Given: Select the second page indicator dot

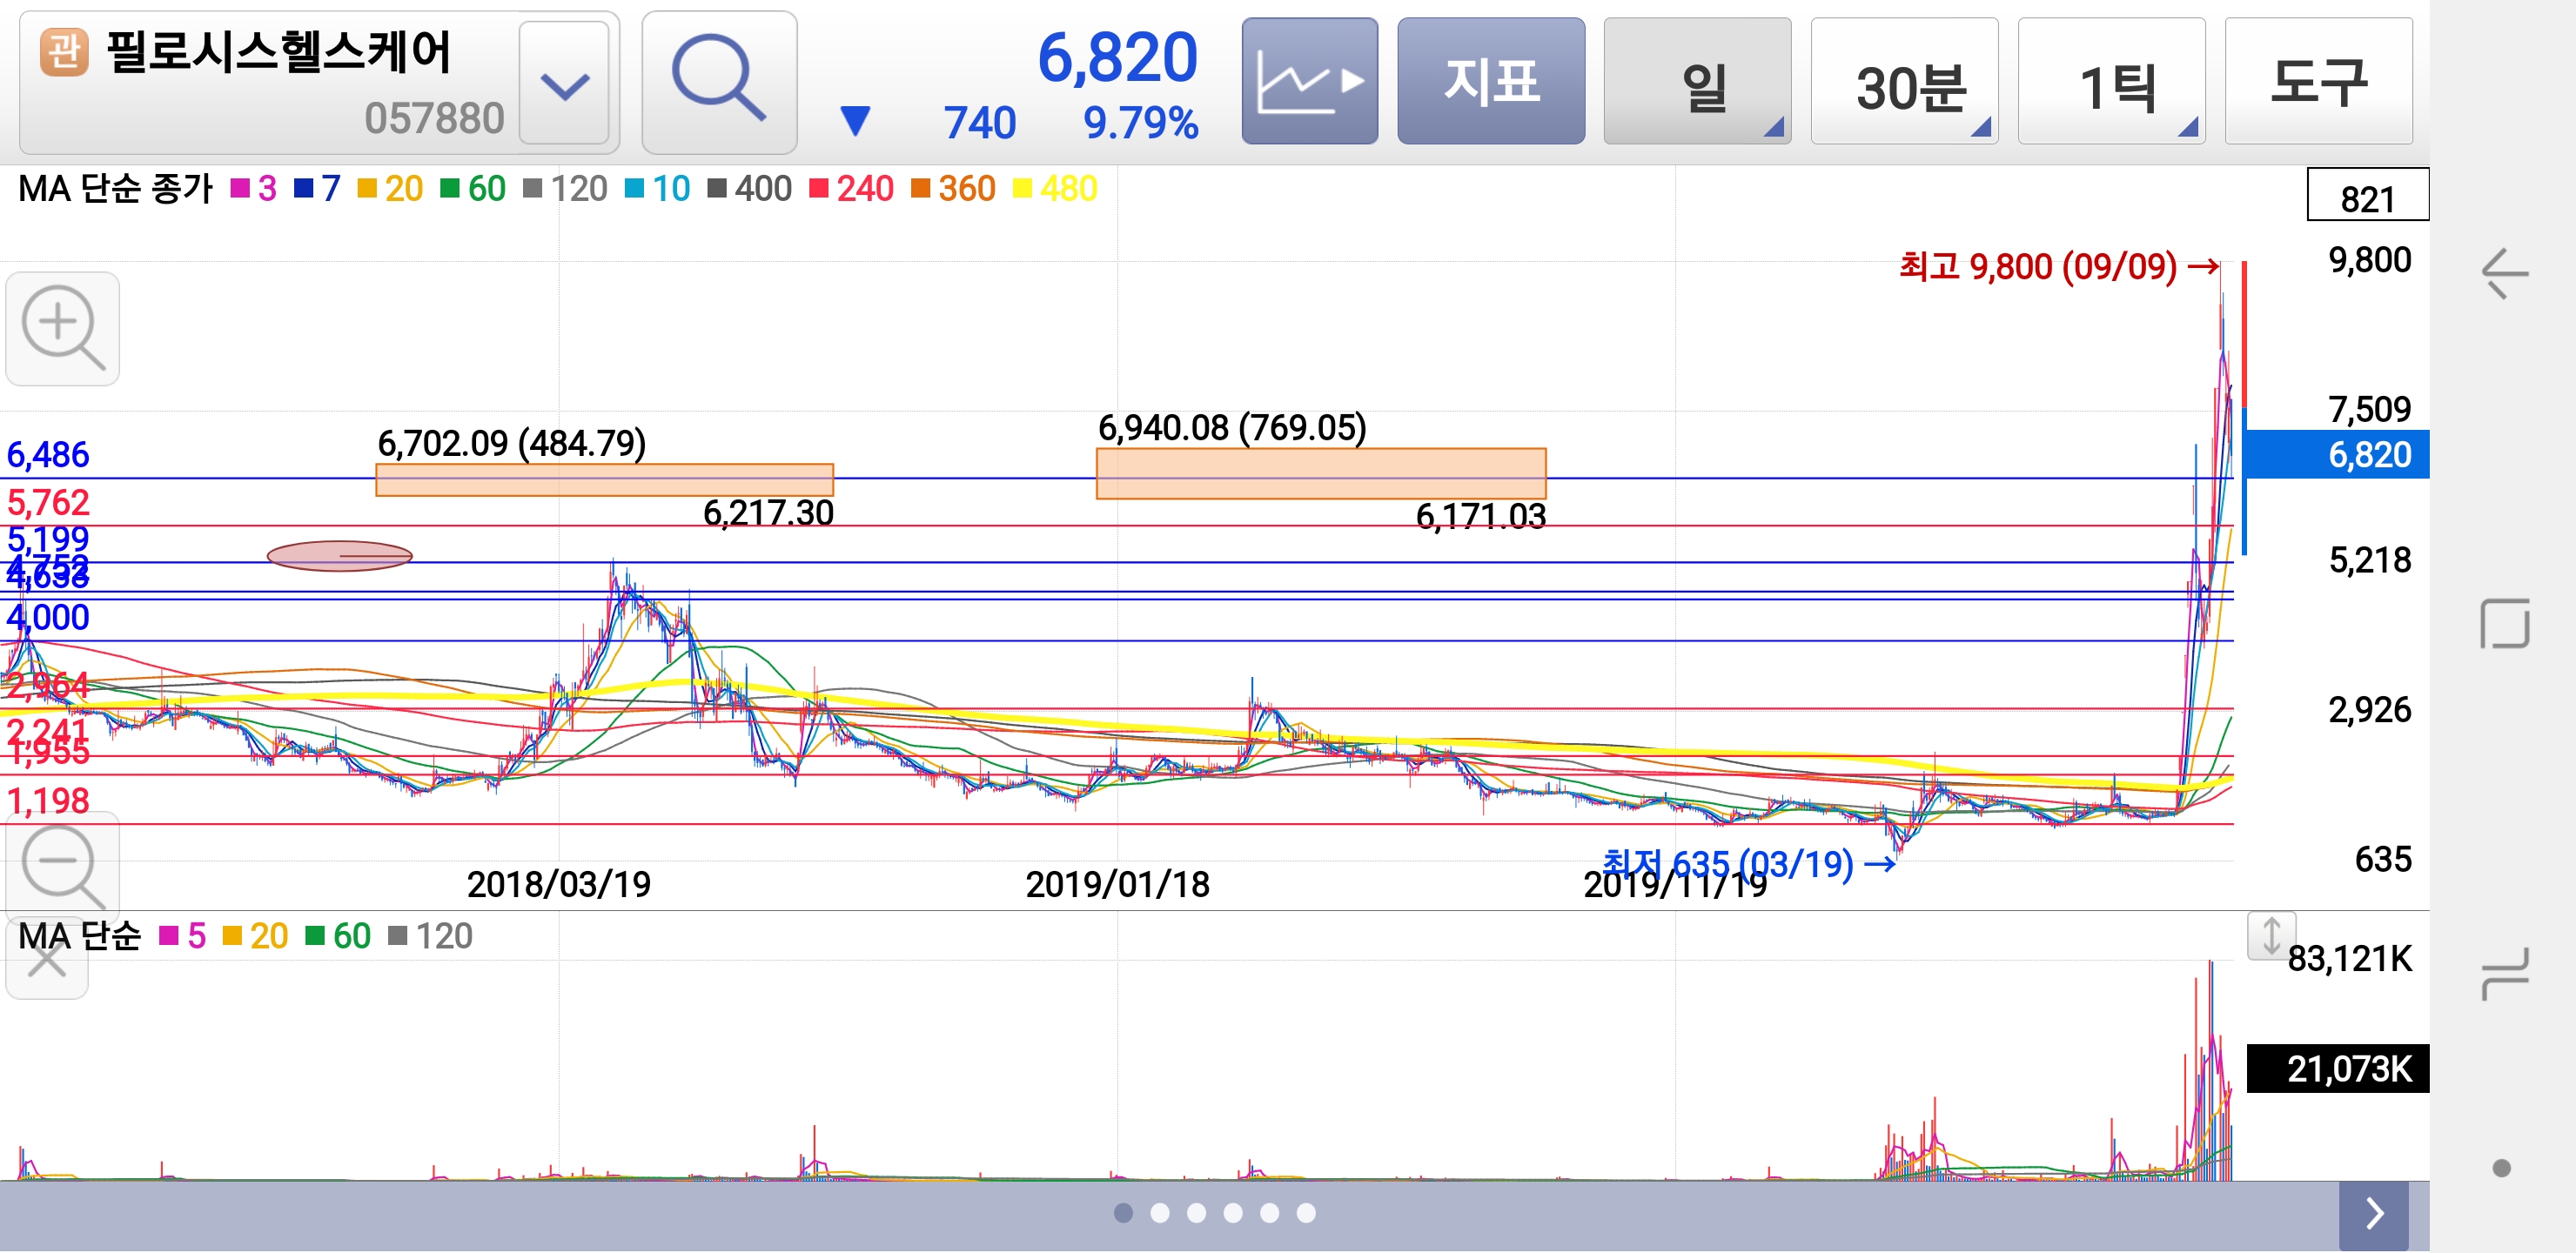Looking at the screenshot, I should click(1160, 1213).
